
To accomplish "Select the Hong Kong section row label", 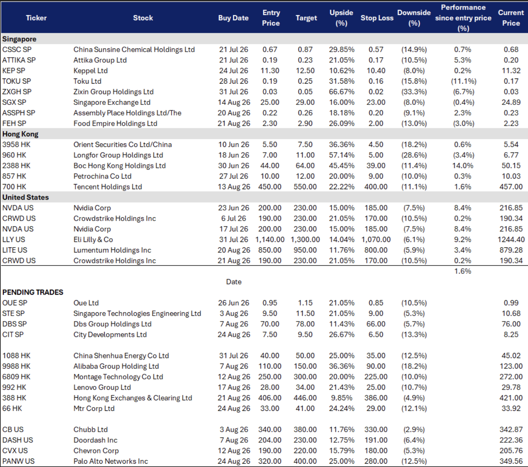I will (x=20, y=134).
